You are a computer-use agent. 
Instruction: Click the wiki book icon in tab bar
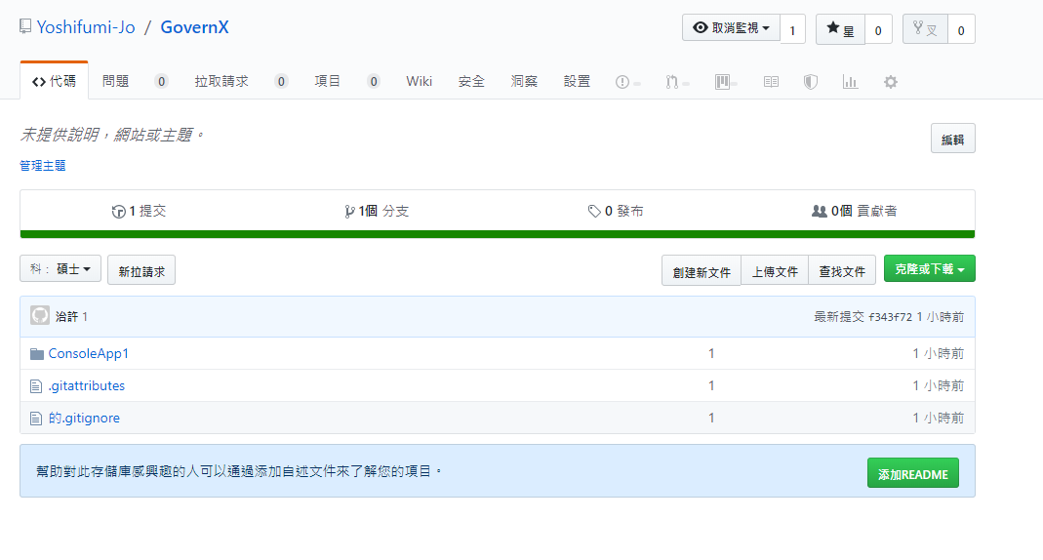[x=771, y=82]
